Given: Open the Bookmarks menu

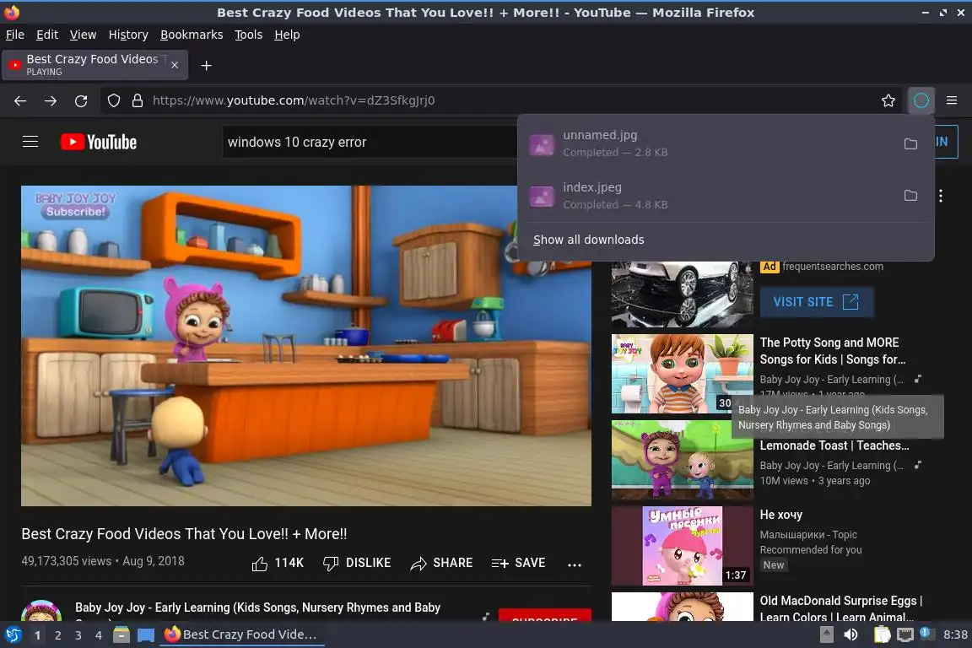Looking at the screenshot, I should (x=192, y=35).
